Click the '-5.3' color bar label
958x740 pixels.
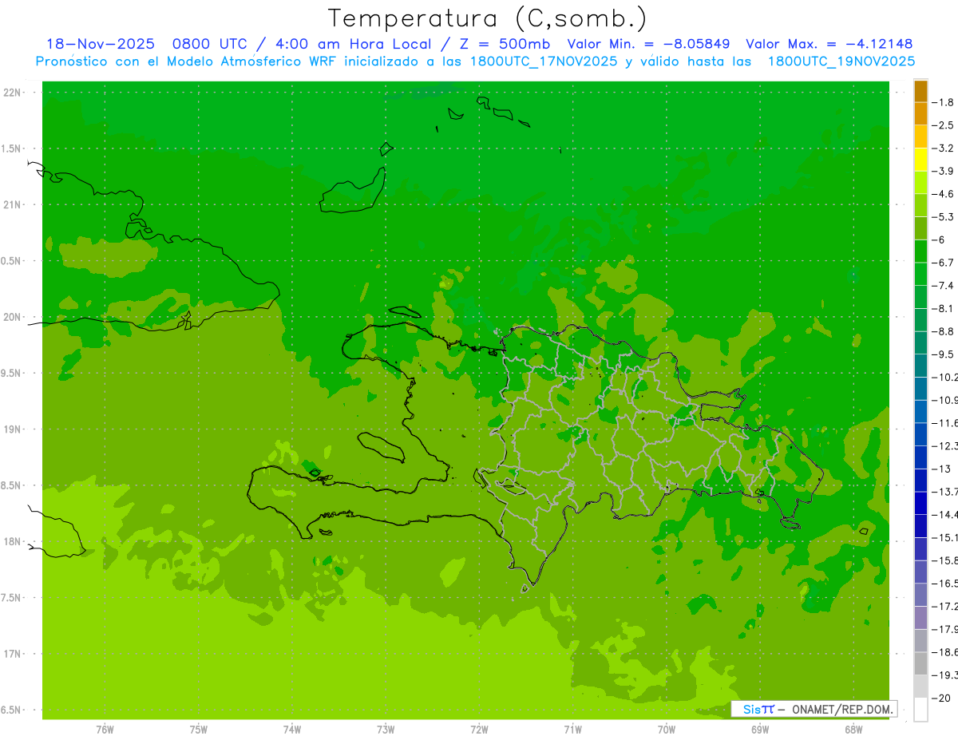tap(944, 217)
